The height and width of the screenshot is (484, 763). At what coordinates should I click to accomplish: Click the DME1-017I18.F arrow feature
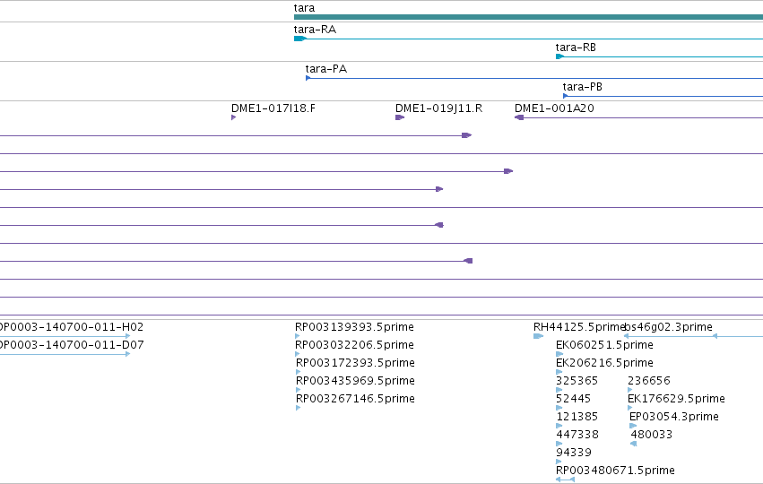[234, 117]
